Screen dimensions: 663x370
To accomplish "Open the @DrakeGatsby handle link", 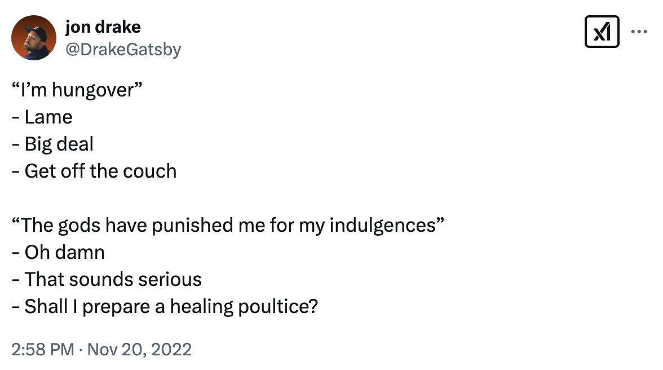I will click(x=123, y=50).
